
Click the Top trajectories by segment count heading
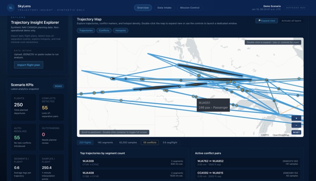click(x=102, y=153)
